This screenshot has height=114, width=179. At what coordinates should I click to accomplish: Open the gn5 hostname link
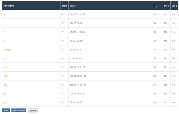(5, 102)
